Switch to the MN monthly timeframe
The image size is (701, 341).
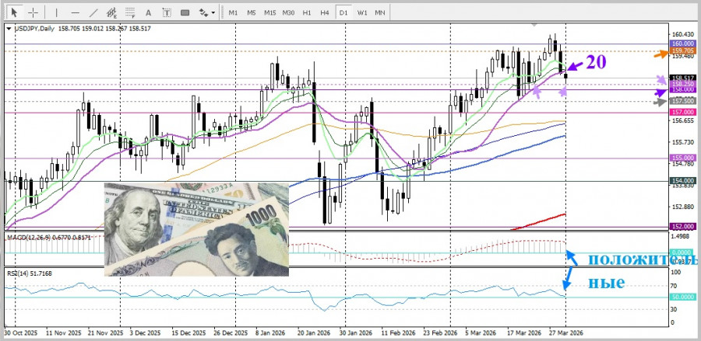pos(380,12)
